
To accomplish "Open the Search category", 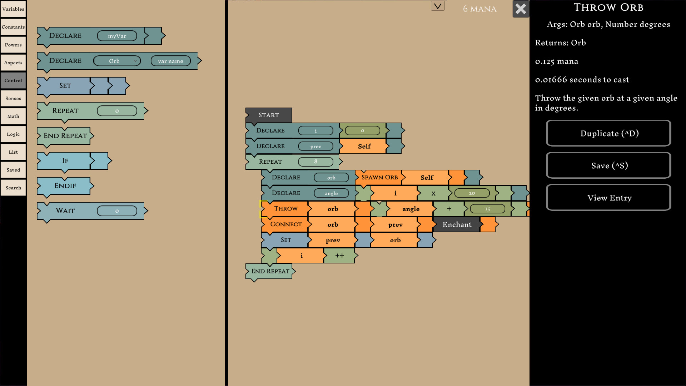I will point(13,187).
